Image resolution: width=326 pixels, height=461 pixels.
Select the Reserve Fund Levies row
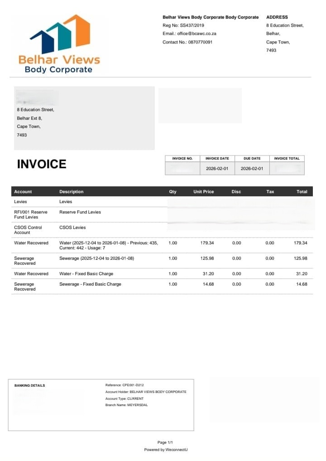(x=162, y=214)
